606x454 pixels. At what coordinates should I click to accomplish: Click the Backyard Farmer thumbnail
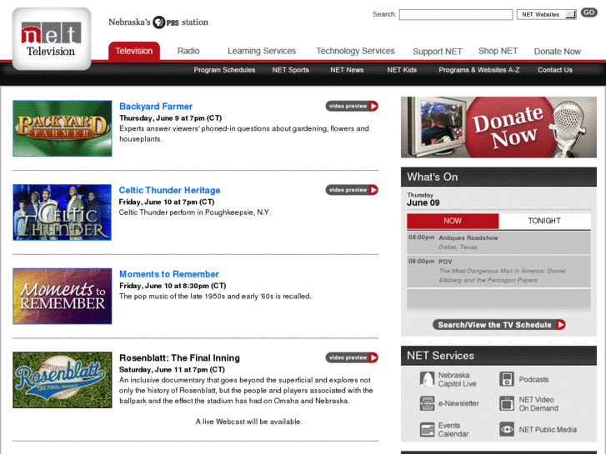point(63,128)
